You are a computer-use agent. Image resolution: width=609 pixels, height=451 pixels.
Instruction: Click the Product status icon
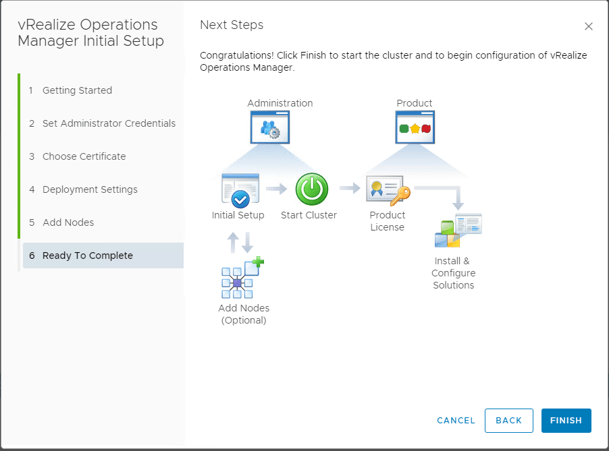(x=415, y=127)
